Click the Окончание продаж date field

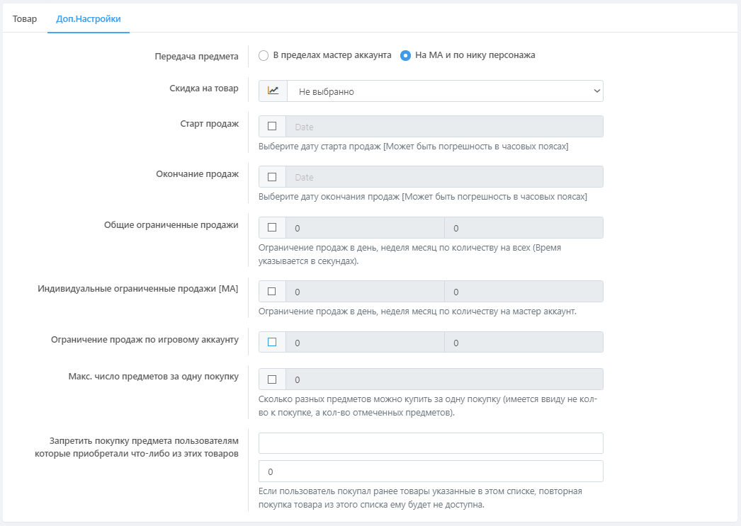[444, 177]
